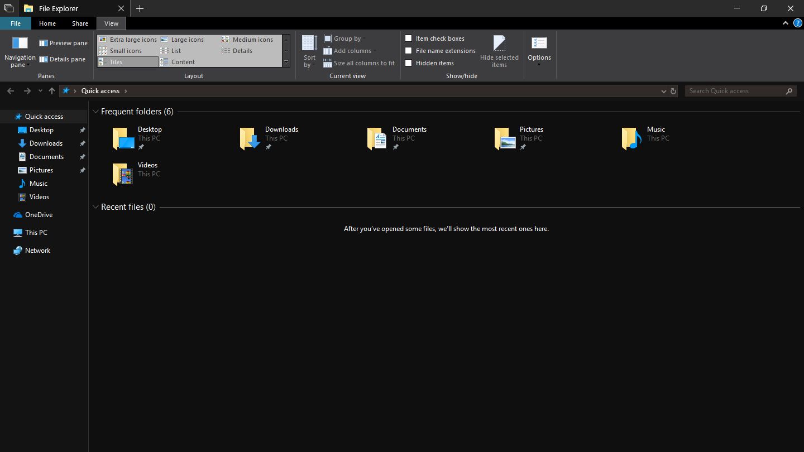Enable File name extensions

pyautogui.click(x=409, y=51)
